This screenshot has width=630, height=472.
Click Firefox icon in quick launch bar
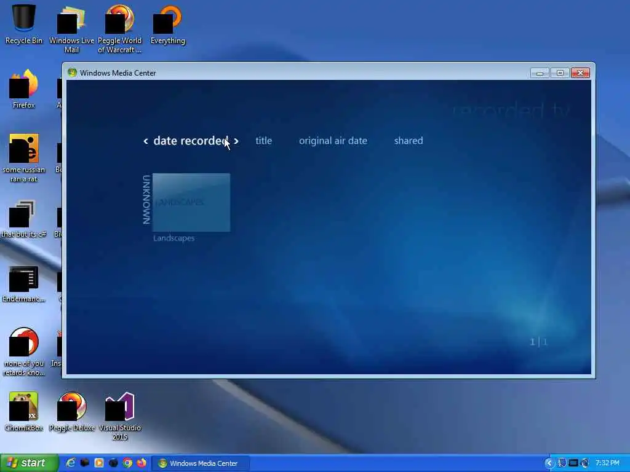point(142,463)
